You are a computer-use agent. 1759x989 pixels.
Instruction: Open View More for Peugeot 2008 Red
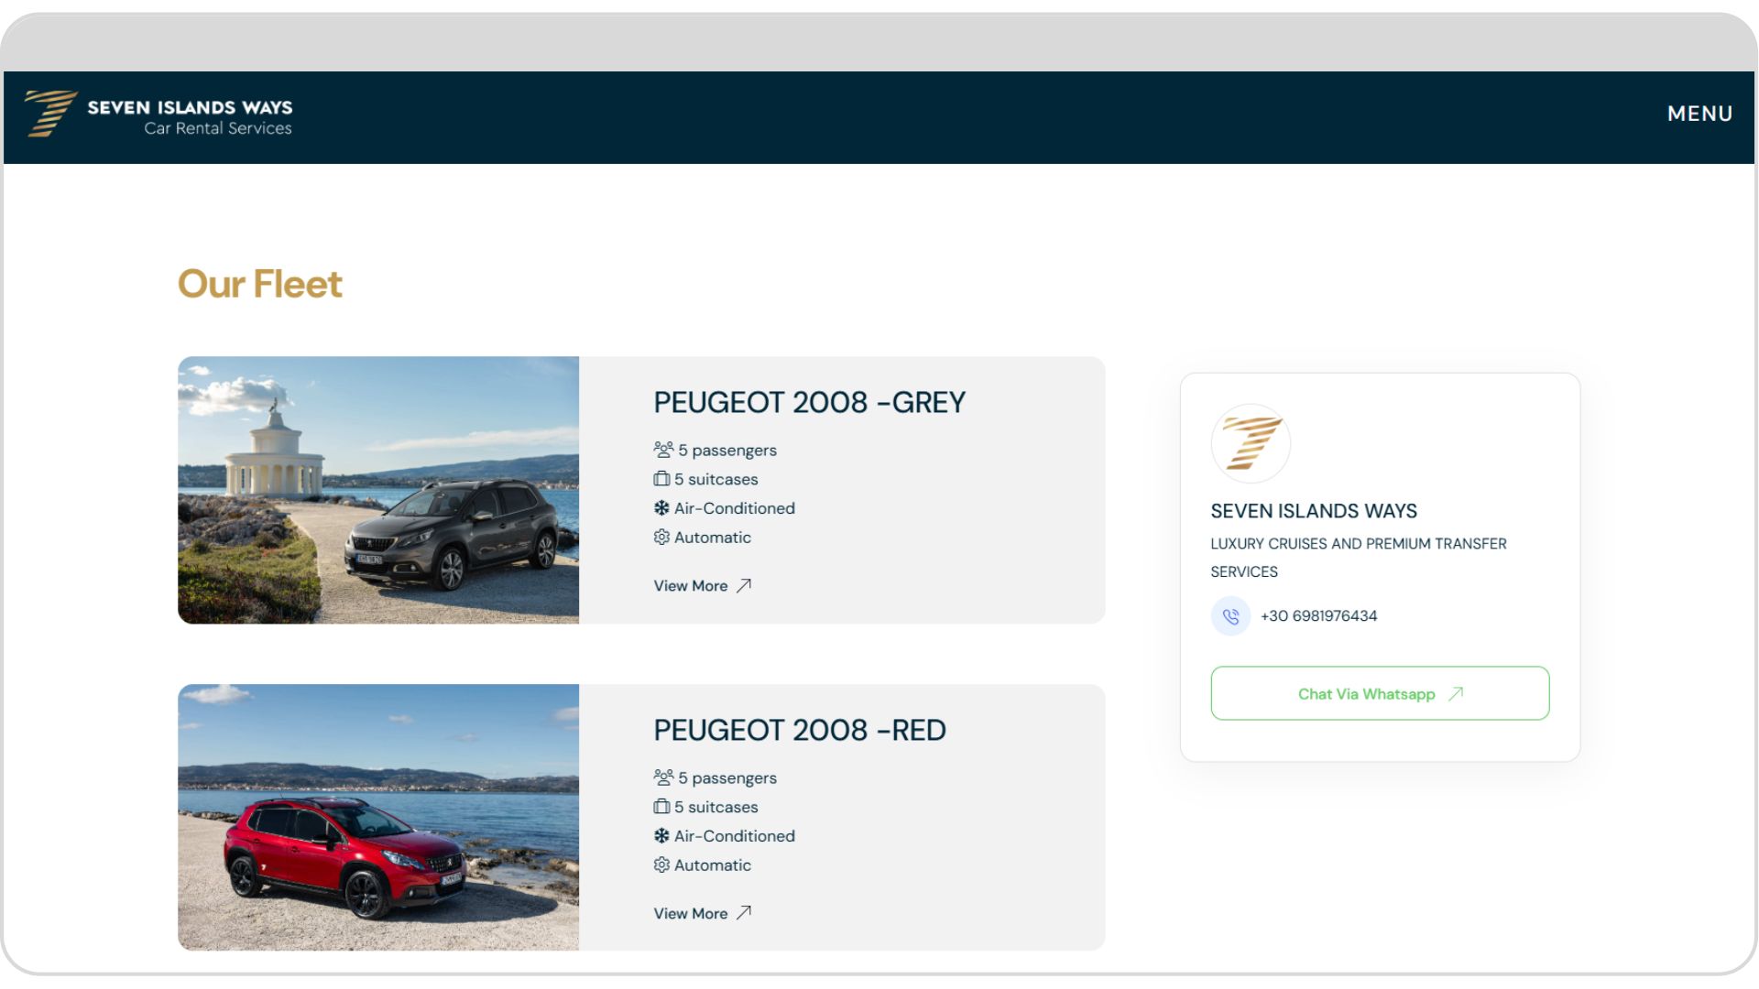point(703,914)
